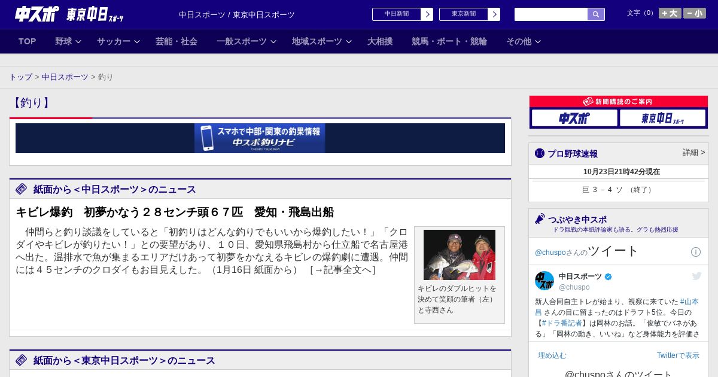718x377 pixels.
Task: Click 詳細 > for baseball scores
Action: (694, 153)
